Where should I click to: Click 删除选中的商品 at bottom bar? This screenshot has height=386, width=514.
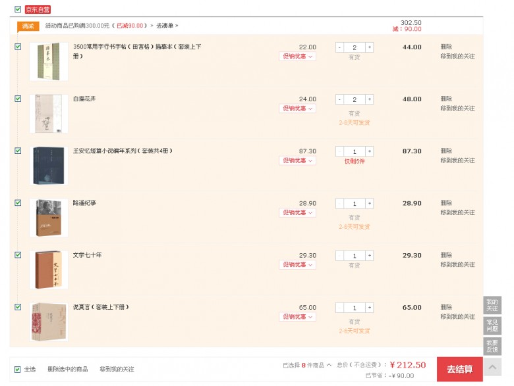[67, 369]
